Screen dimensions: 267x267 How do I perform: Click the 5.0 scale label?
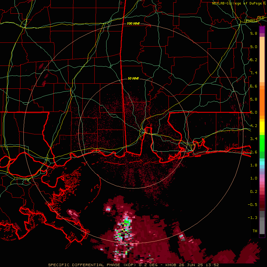pyautogui.click(x=254, y=112)
